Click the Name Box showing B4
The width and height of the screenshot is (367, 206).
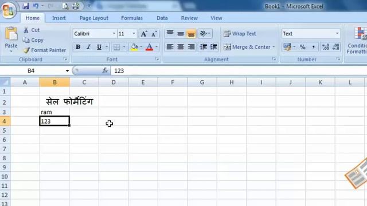pyautogui.click(x=32, y=70)
